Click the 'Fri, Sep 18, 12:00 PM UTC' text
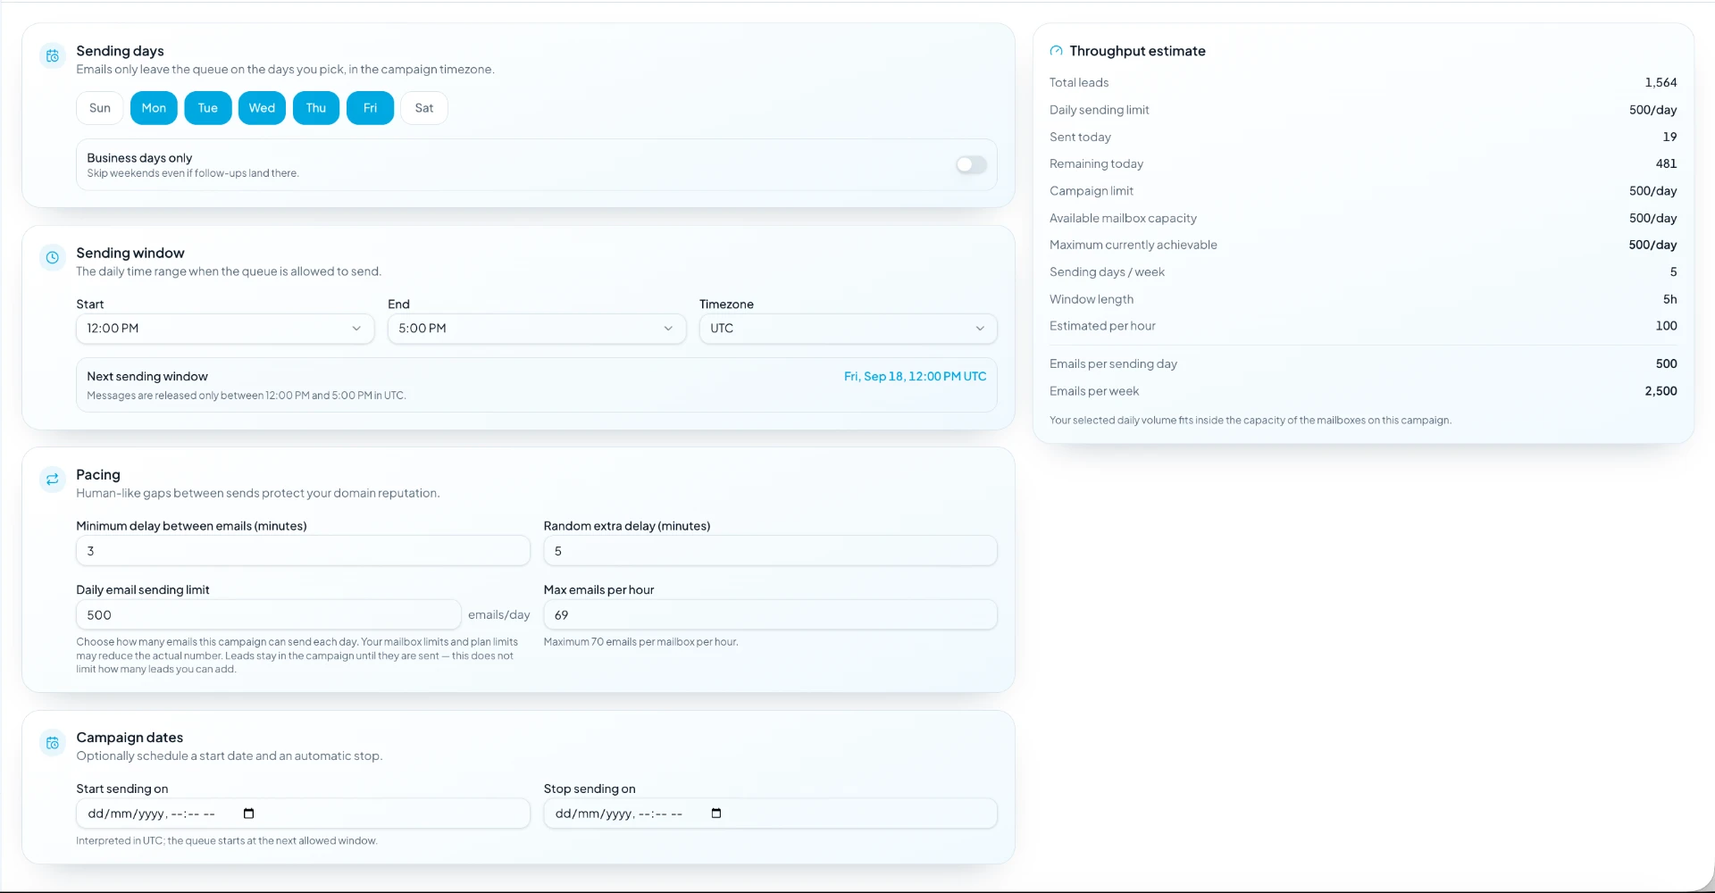 pos(915,377)
